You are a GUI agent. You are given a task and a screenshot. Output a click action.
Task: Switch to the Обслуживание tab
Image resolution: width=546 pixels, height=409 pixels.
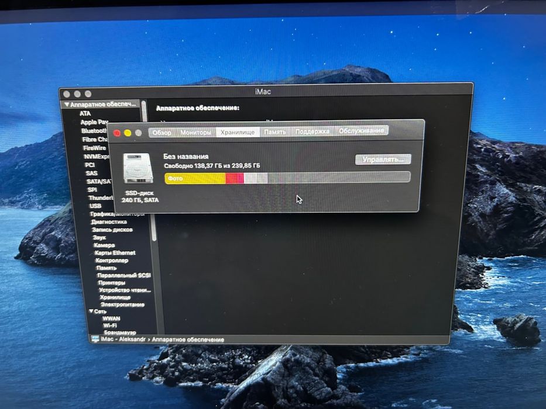(362, 131)
